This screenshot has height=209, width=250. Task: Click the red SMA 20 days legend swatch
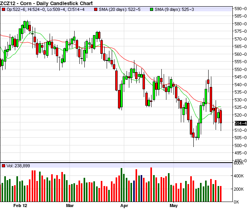coord(96,9)
